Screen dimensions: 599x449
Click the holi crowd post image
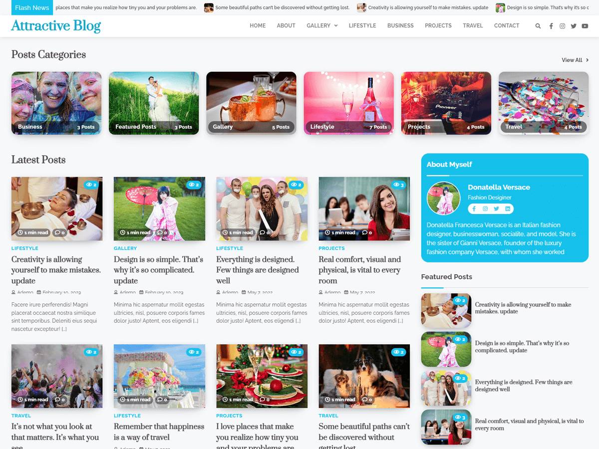57,376
